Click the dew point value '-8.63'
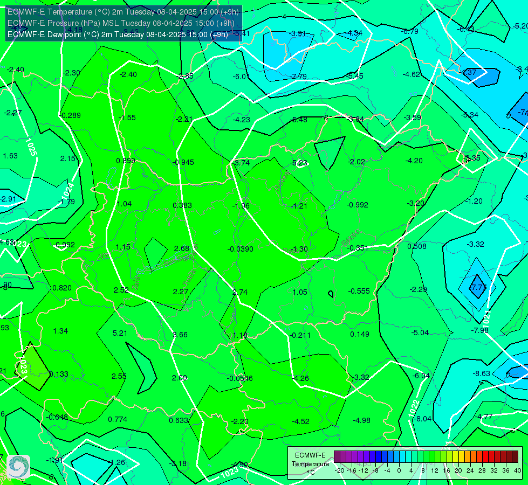The image size is (528, 485). tap(482, 373)
